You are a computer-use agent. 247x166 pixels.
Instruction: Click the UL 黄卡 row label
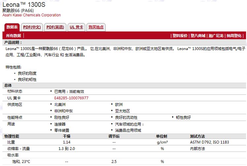[x=14, y=98]
